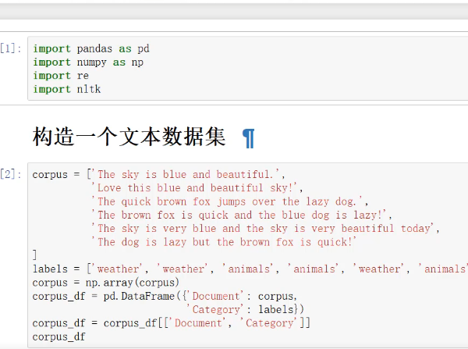Screen dimensions: 468x349
Task: Select the heading 构造一个文本数据集
Action: pyautogui.click(x=129, y=137)
